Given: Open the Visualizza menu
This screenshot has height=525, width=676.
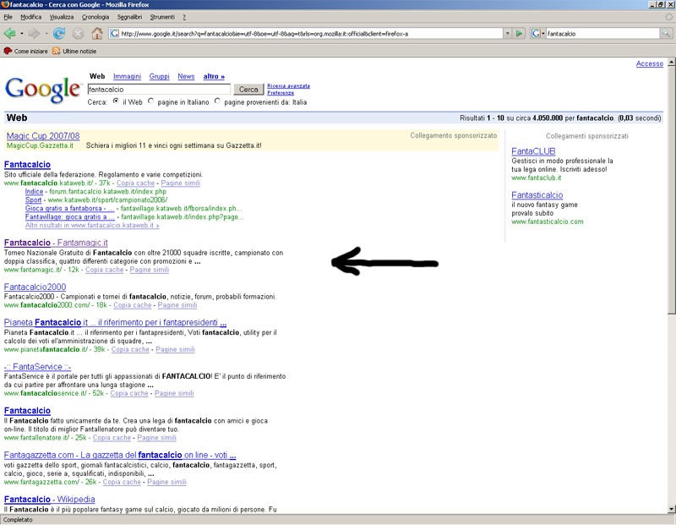Looking at the screenshot, I should tap(61, 17).
